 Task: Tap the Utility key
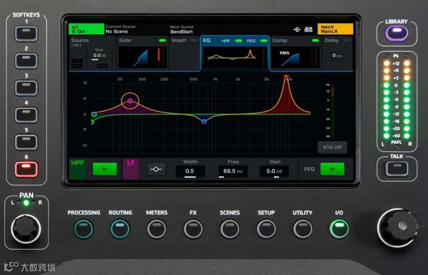tap(303, 229)
